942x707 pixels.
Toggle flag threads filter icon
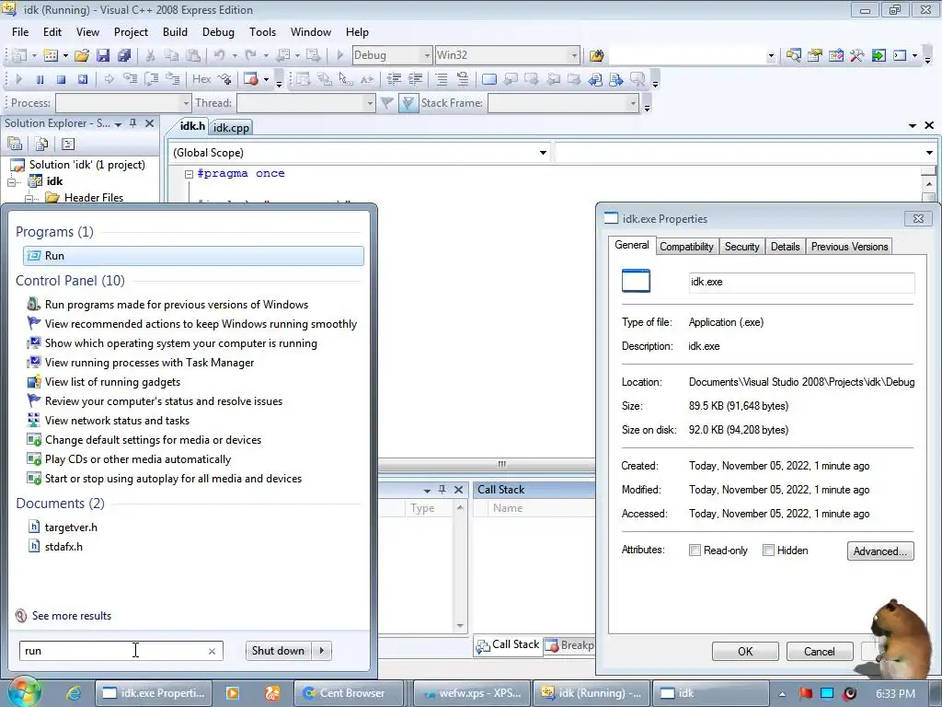pyautogui.click(x=387, y=103)
